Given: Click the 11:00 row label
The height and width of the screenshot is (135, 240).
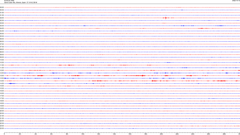Looking at the screenshot, I should tap(2, 65).
